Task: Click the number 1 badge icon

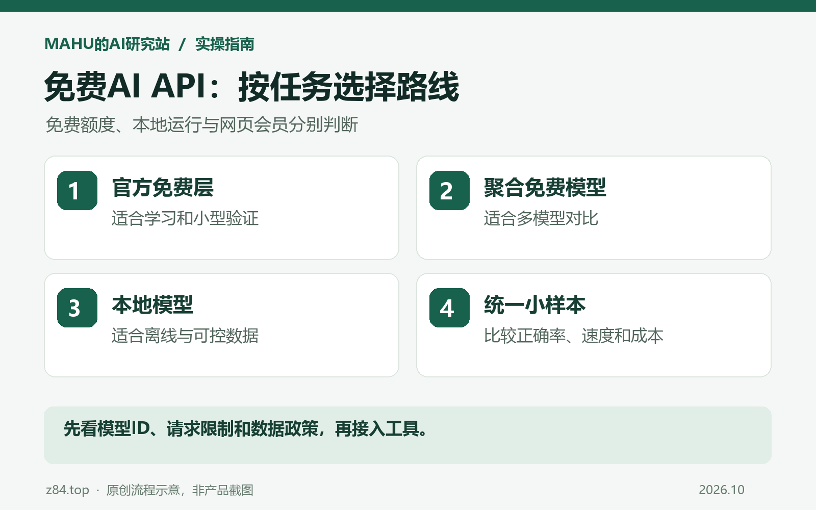Action: click(77, 190)
